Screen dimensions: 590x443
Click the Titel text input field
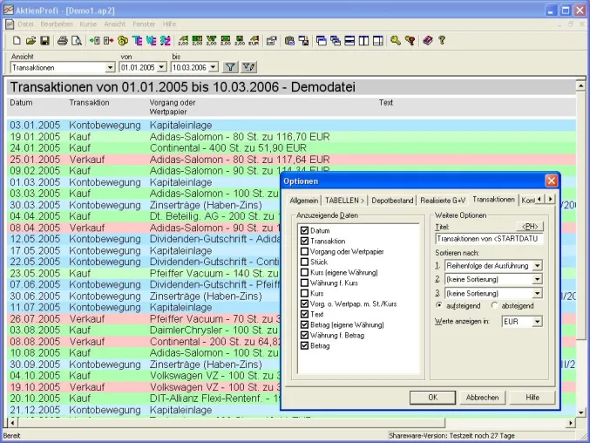(489, 239)
